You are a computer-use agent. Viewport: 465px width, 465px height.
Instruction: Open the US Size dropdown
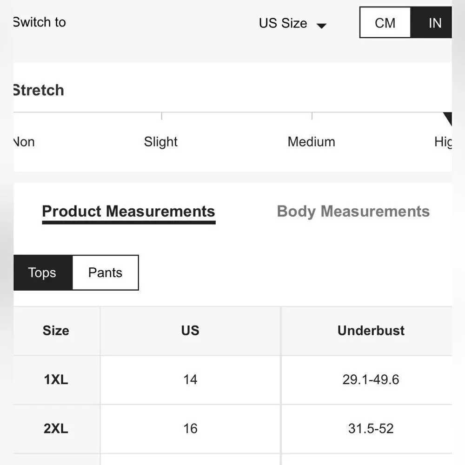click(x=283, y=23)
